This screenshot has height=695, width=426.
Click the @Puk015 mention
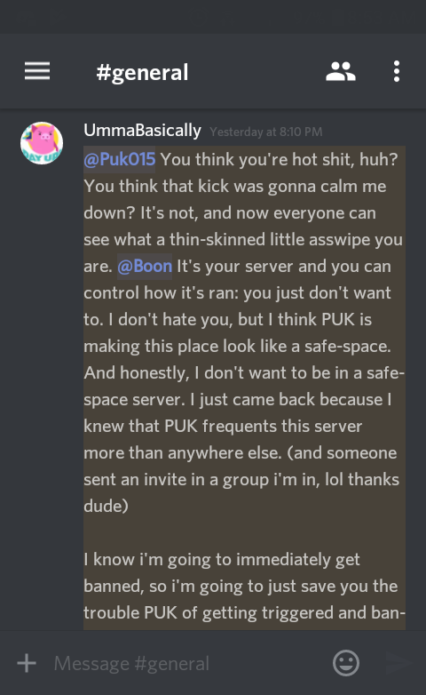120,159
